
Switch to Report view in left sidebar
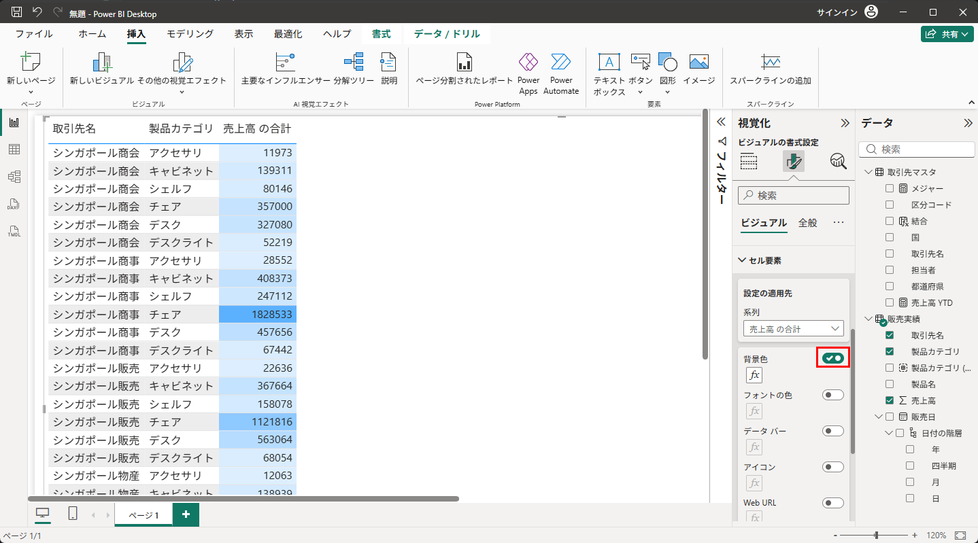point(14,122)
